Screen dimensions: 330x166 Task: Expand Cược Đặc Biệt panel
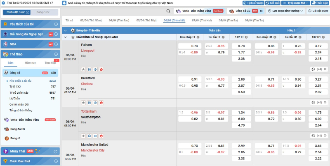tap(56, 161)
